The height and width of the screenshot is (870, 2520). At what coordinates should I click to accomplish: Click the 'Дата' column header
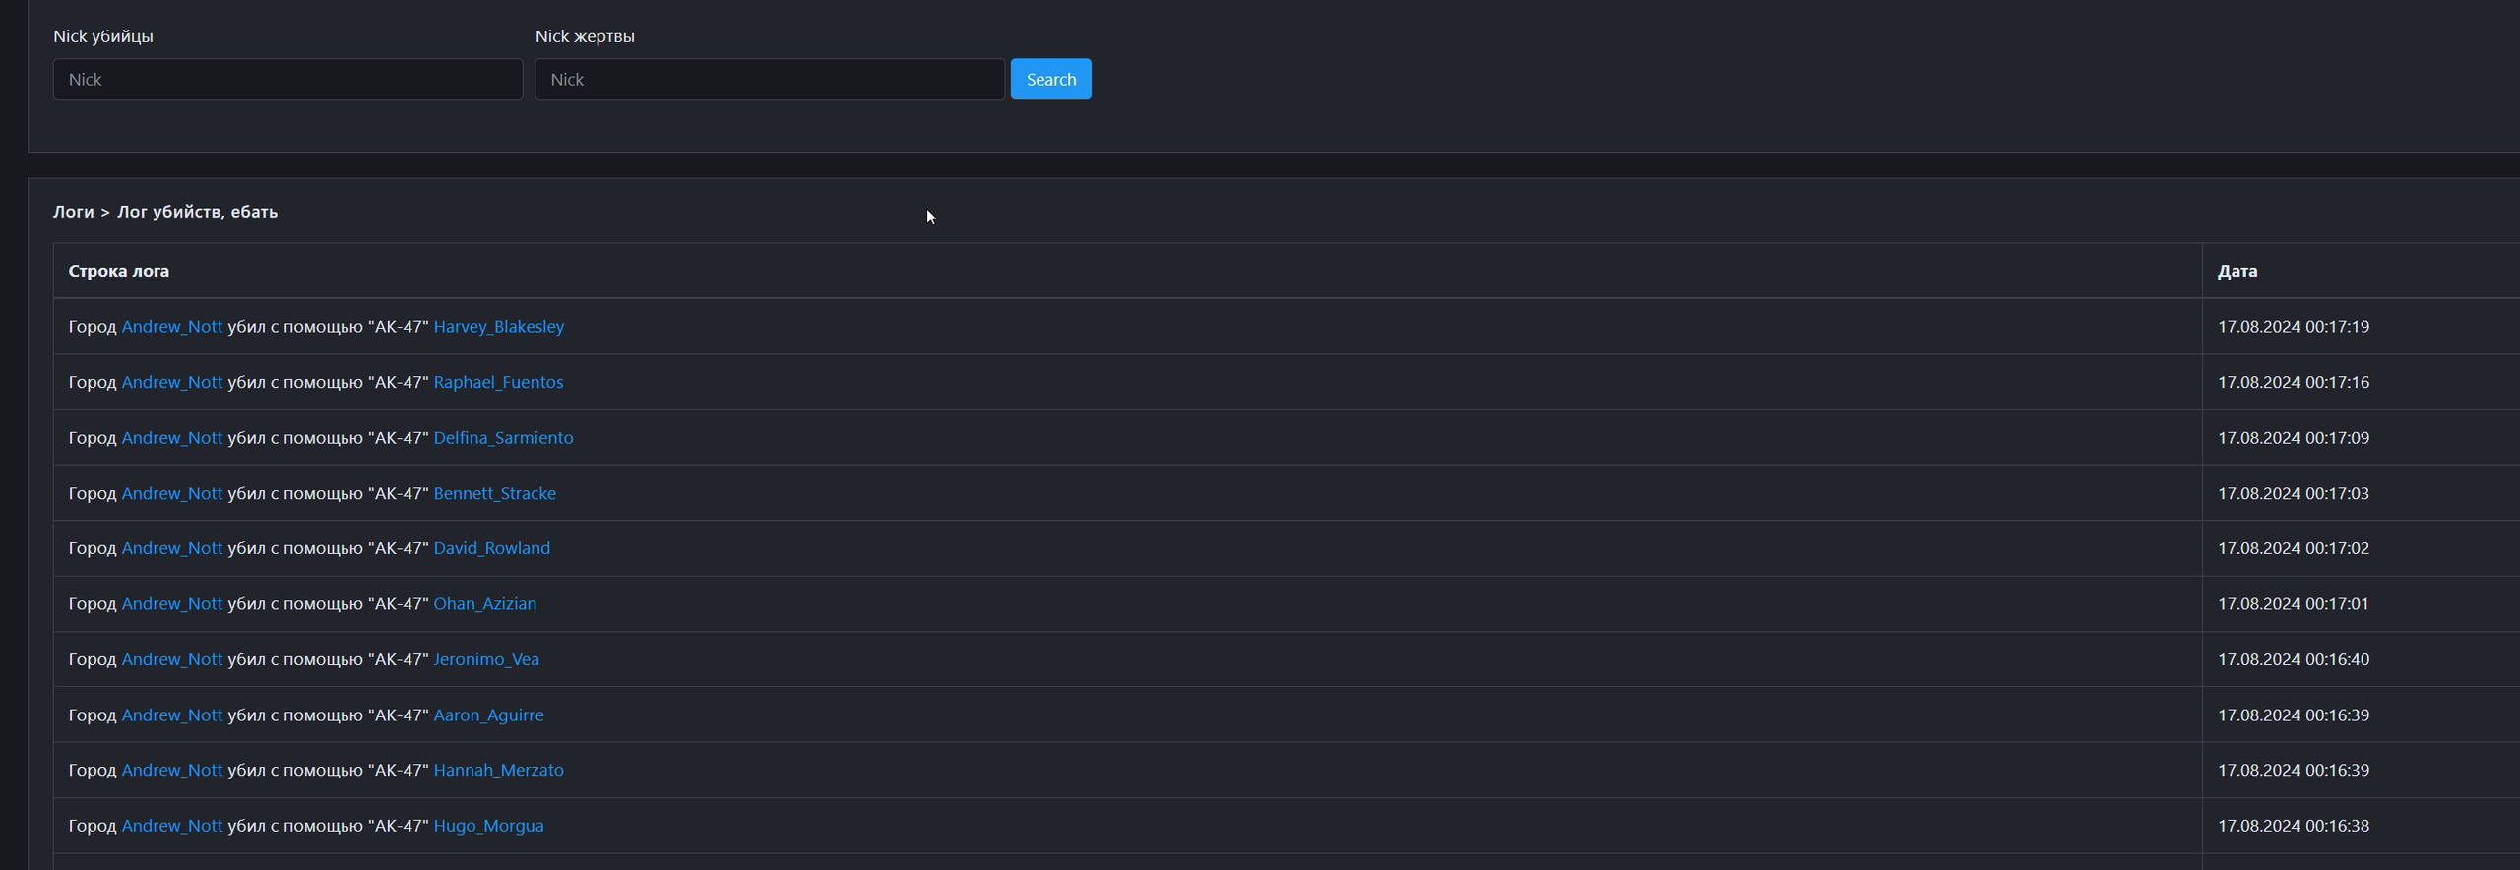2236,271
